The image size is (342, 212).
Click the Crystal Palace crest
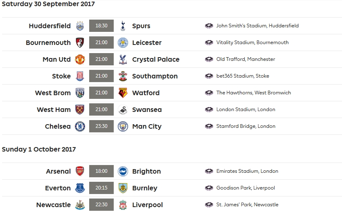click(x=123, y=59)
